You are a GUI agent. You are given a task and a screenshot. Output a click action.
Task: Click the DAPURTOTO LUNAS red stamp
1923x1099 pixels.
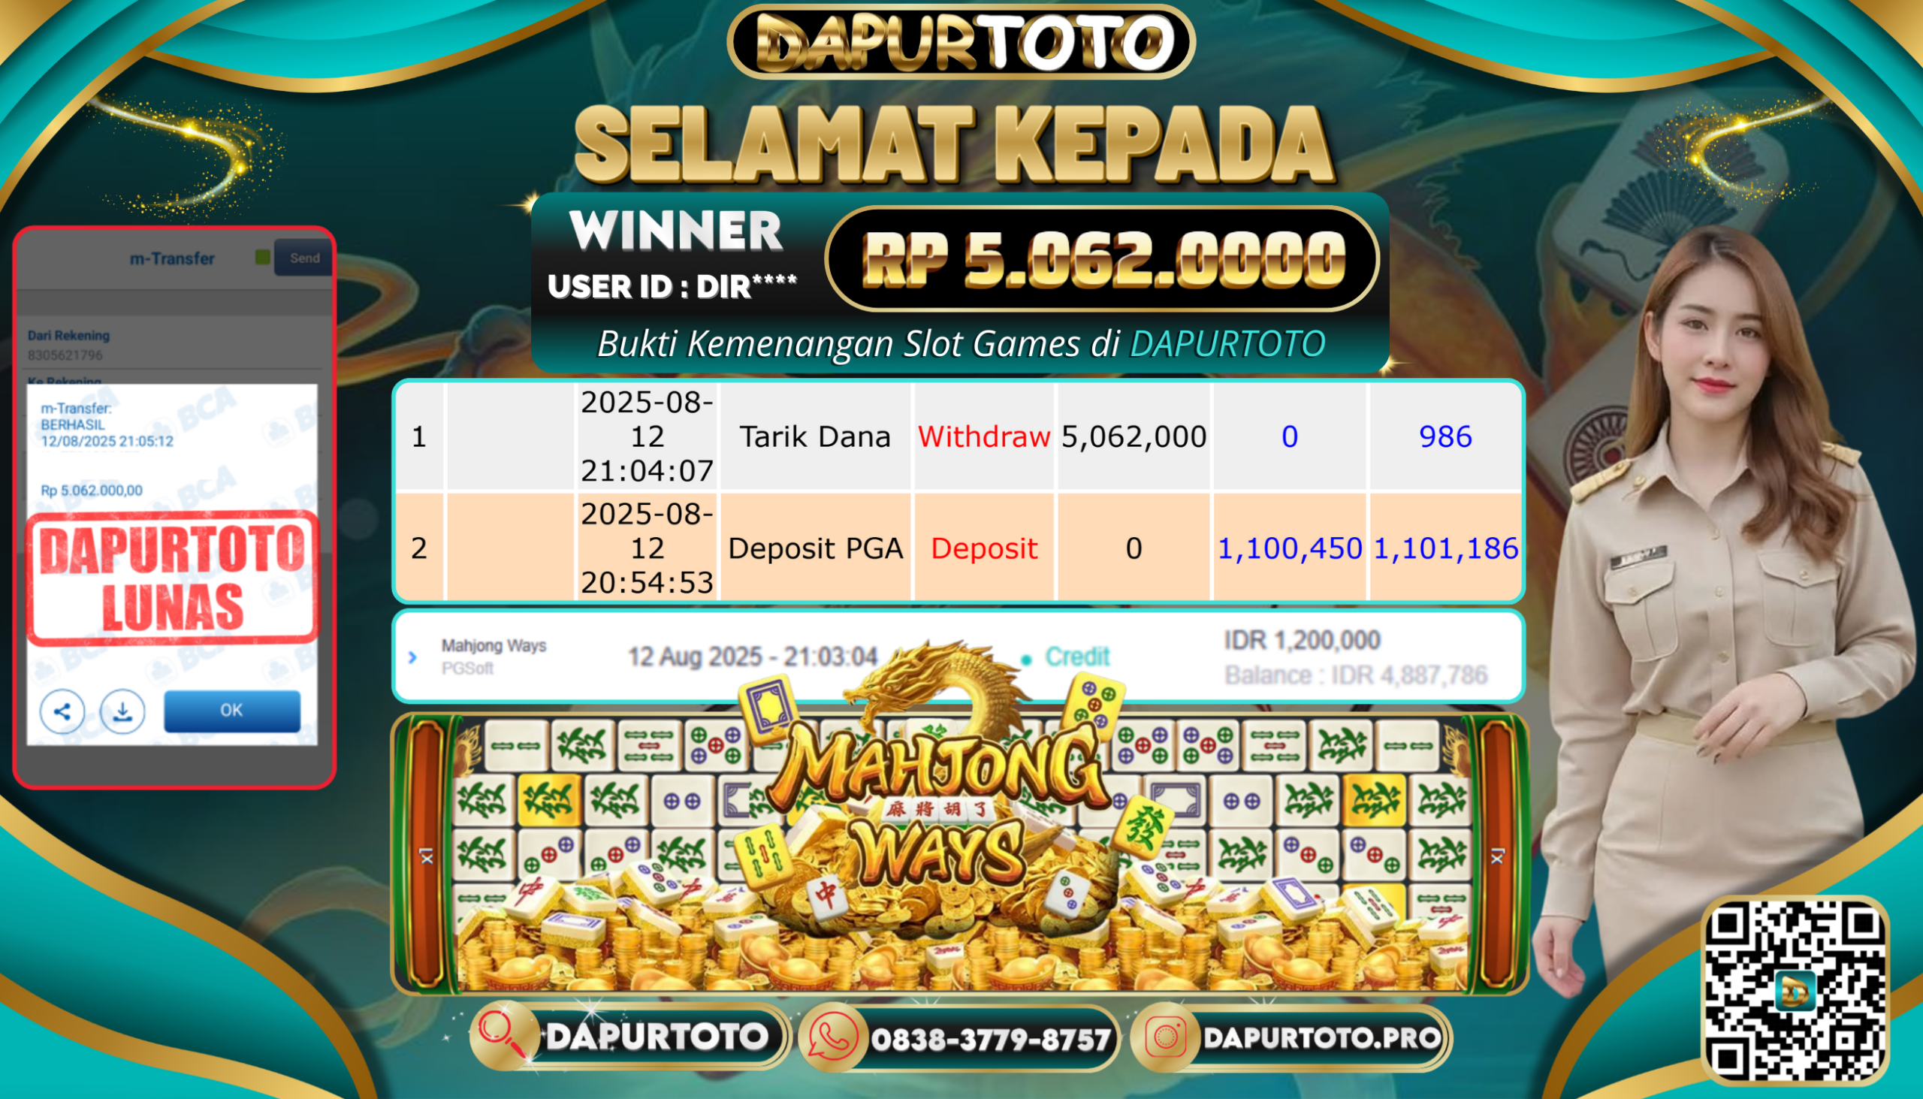point(173,578)
